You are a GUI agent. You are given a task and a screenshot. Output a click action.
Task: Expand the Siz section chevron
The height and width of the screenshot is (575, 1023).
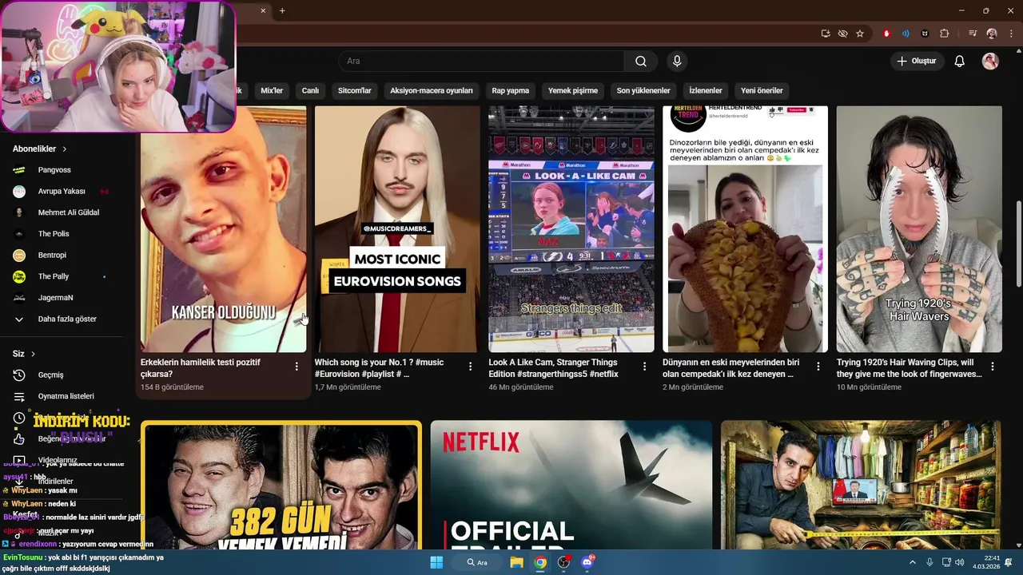click(x=33, y=354)
